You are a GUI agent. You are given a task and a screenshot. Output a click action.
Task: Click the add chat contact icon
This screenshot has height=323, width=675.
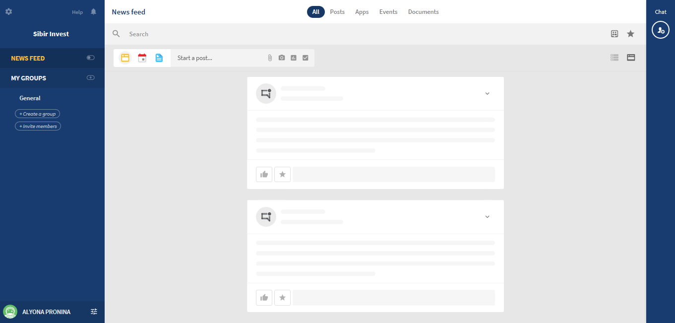[x=661, y=30]
